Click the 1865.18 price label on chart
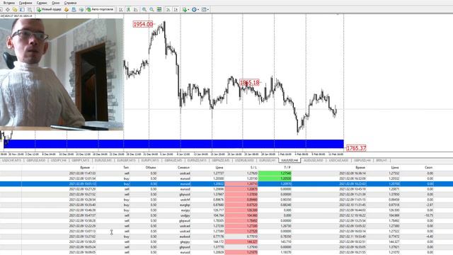 click(x=250, y=83)
